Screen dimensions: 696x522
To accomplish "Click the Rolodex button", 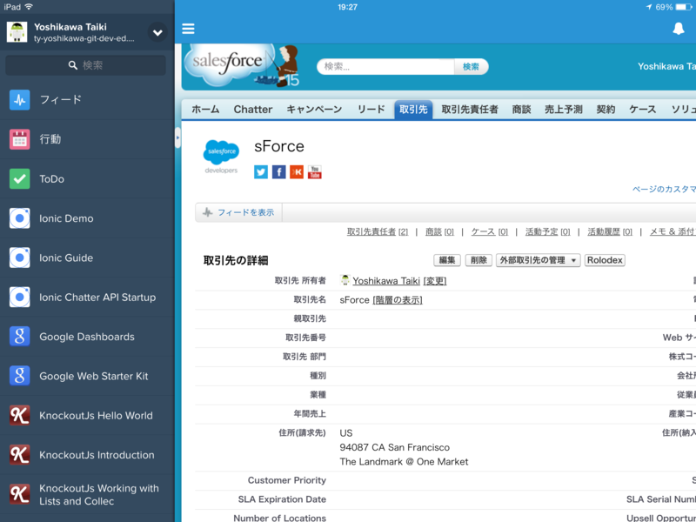I will (x=605, y=260).
